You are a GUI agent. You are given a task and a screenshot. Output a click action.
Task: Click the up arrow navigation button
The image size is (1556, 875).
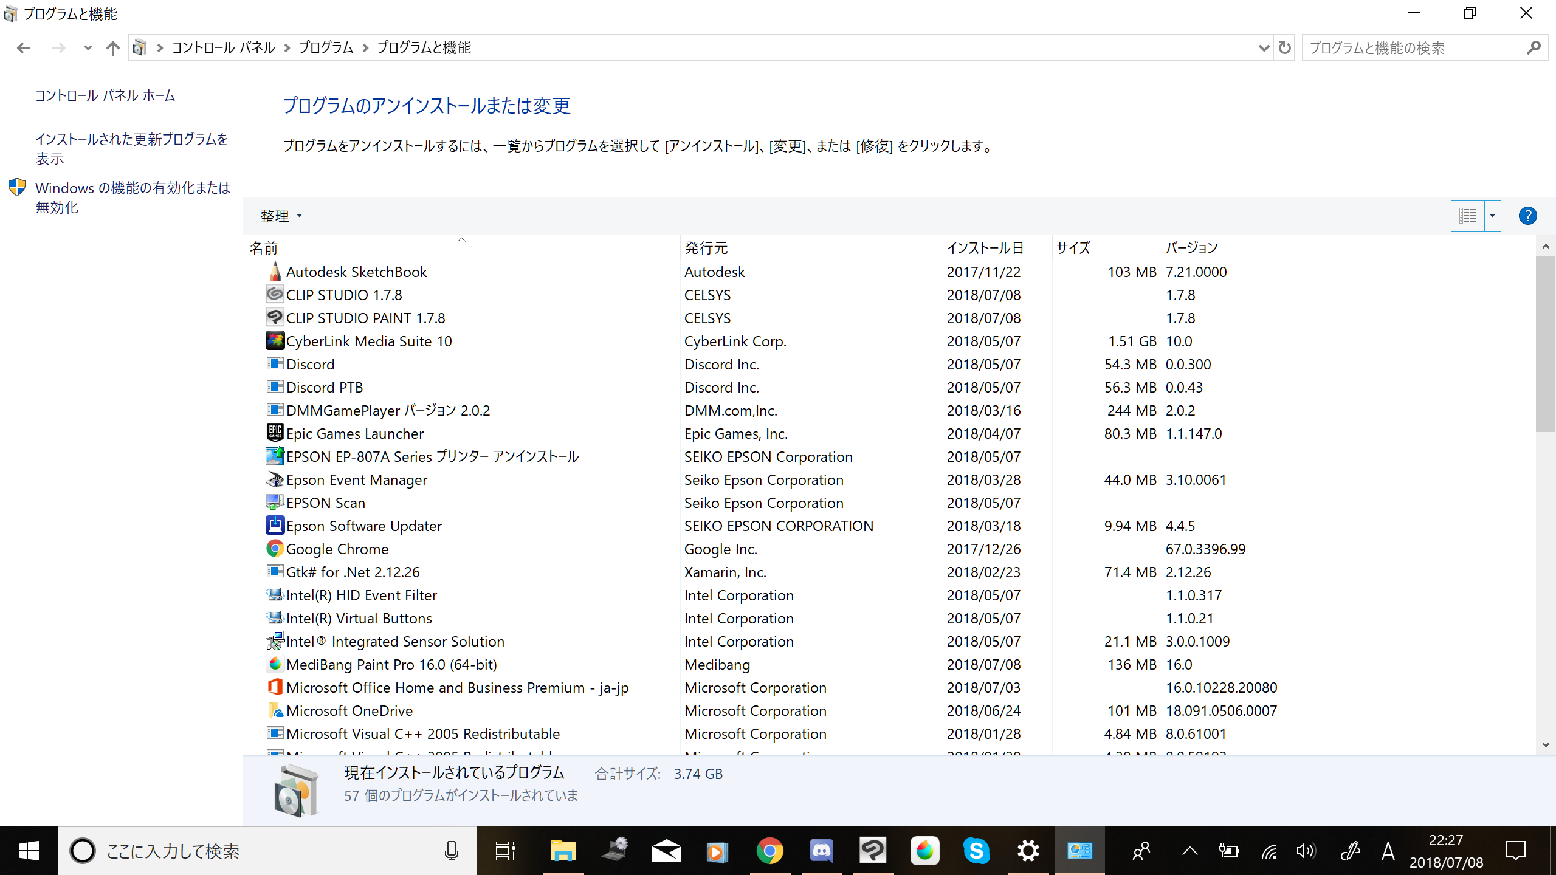112,48
